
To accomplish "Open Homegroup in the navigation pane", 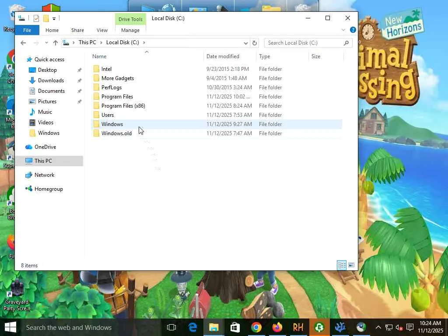I will pyautogui.click(x=49, y=189).
